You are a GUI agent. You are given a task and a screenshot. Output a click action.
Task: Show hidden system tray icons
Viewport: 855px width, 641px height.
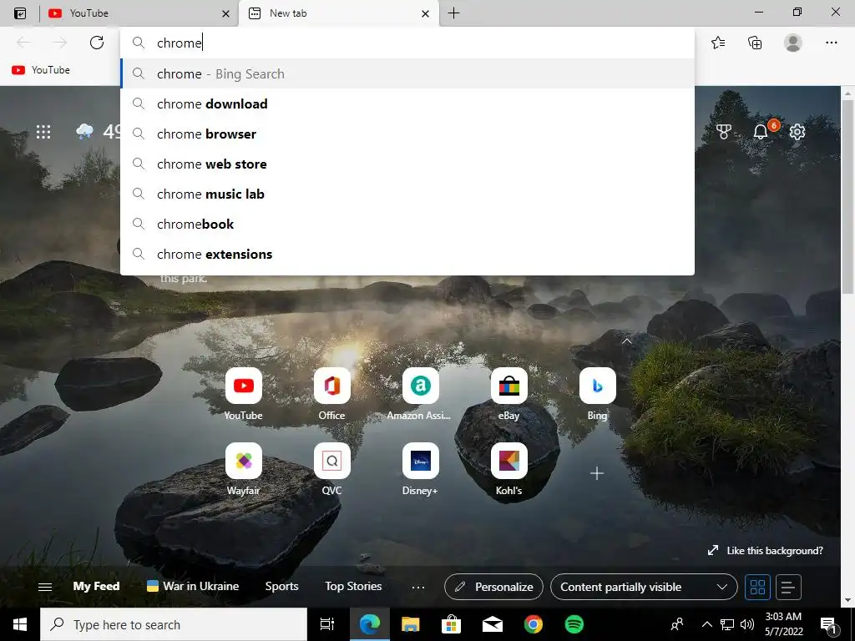(x=706, y=624)
